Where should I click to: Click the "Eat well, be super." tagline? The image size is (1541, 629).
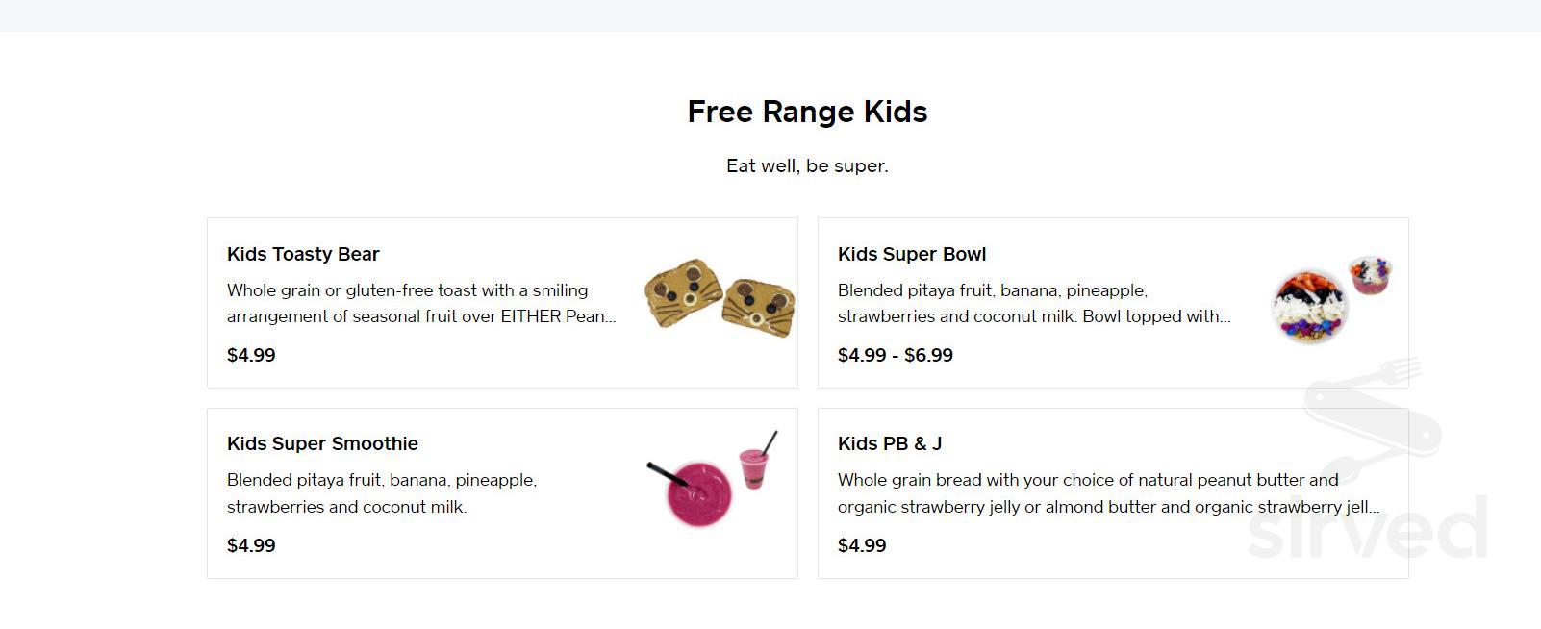coord(807,165)
